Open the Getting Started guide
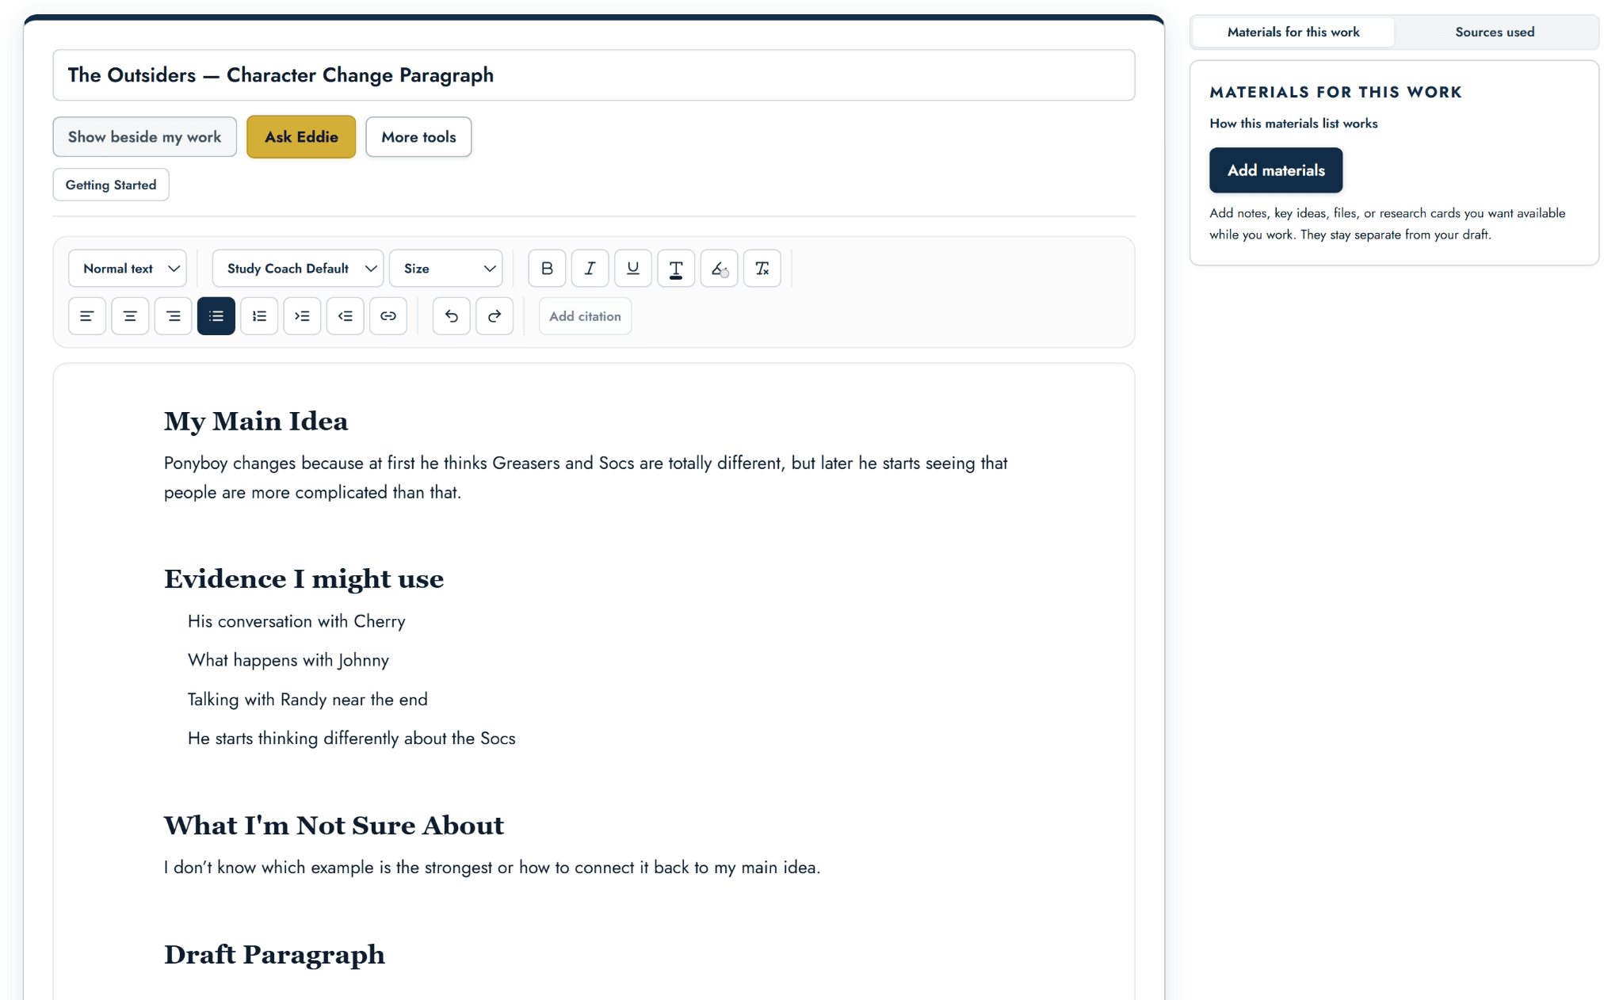 coord(111,185)
